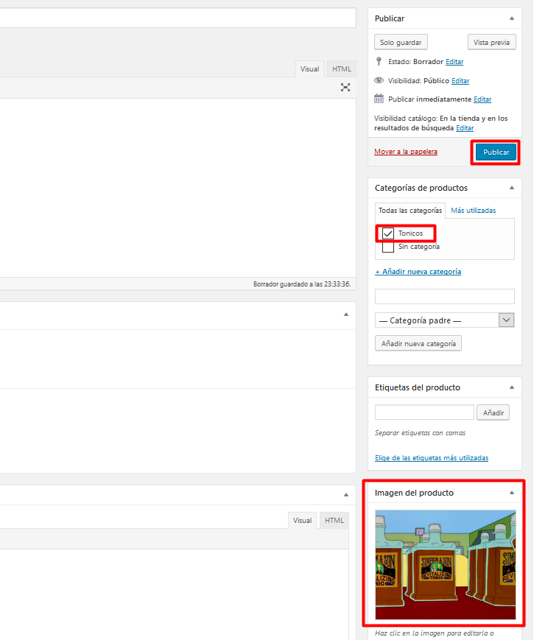Select the lower editor HTML tab
Image resolution: width=534 pixels, height=640 pixels.
coord(334,521)
